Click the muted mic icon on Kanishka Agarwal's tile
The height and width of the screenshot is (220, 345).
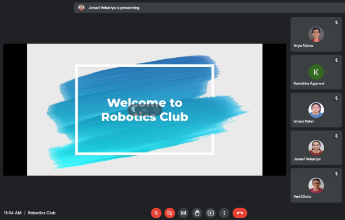coord(336,60)
